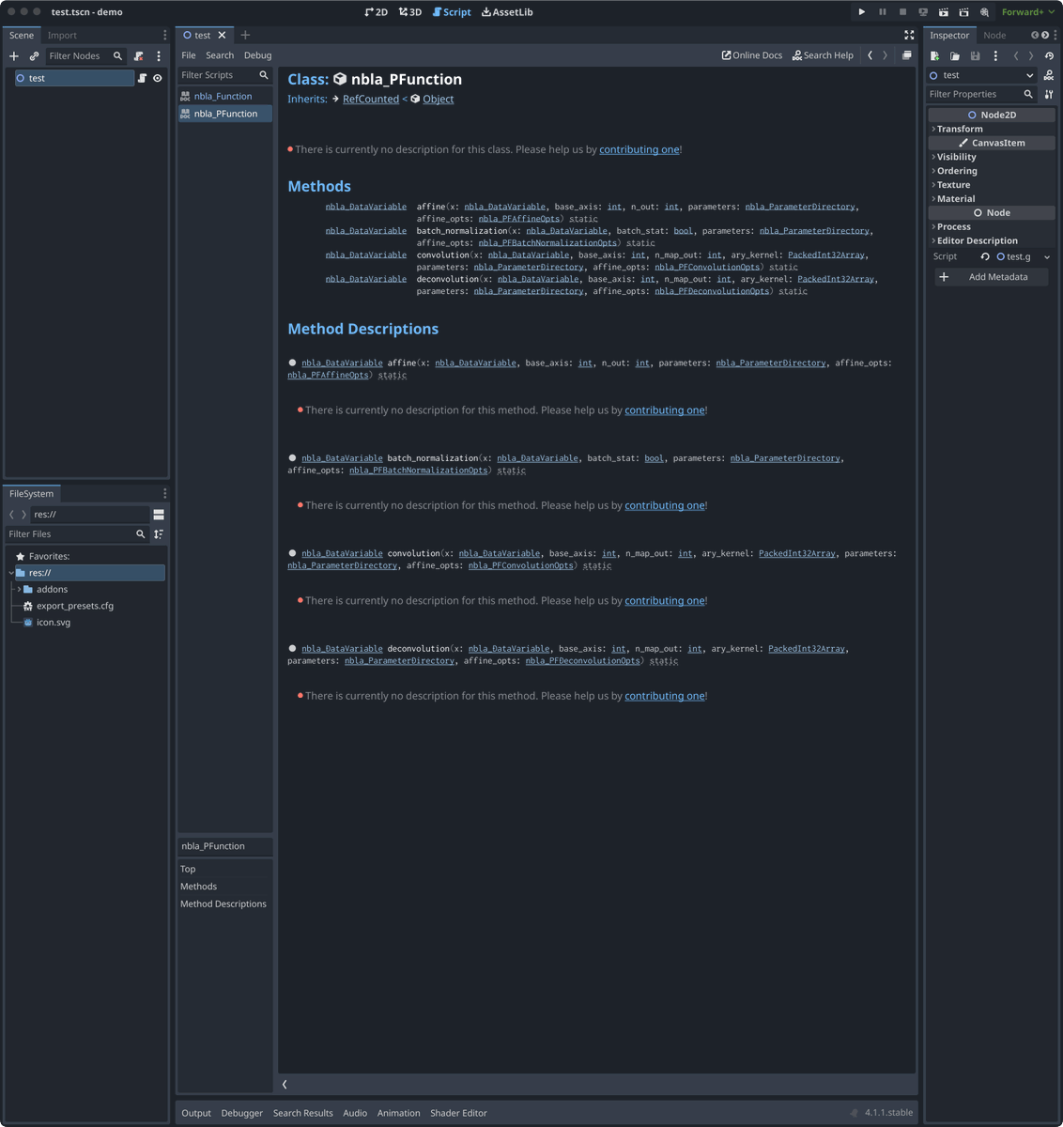1063x1127 pixels.
Task: Run the current scene clapper icon
Action: pyautogui.click(x=944, y=12)
